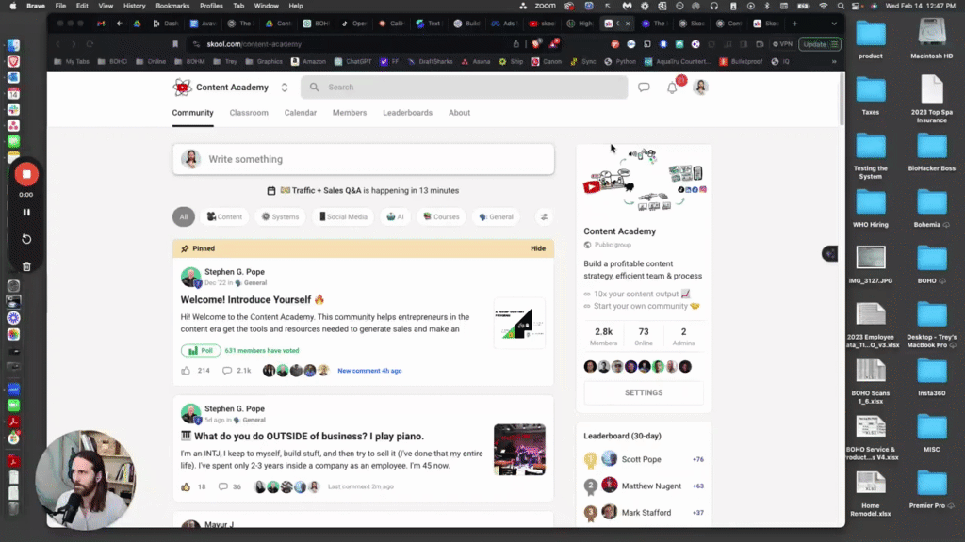Open the Skool chat messages icon
The height and width of the screenshot is (542, 965).
point(644,88)
